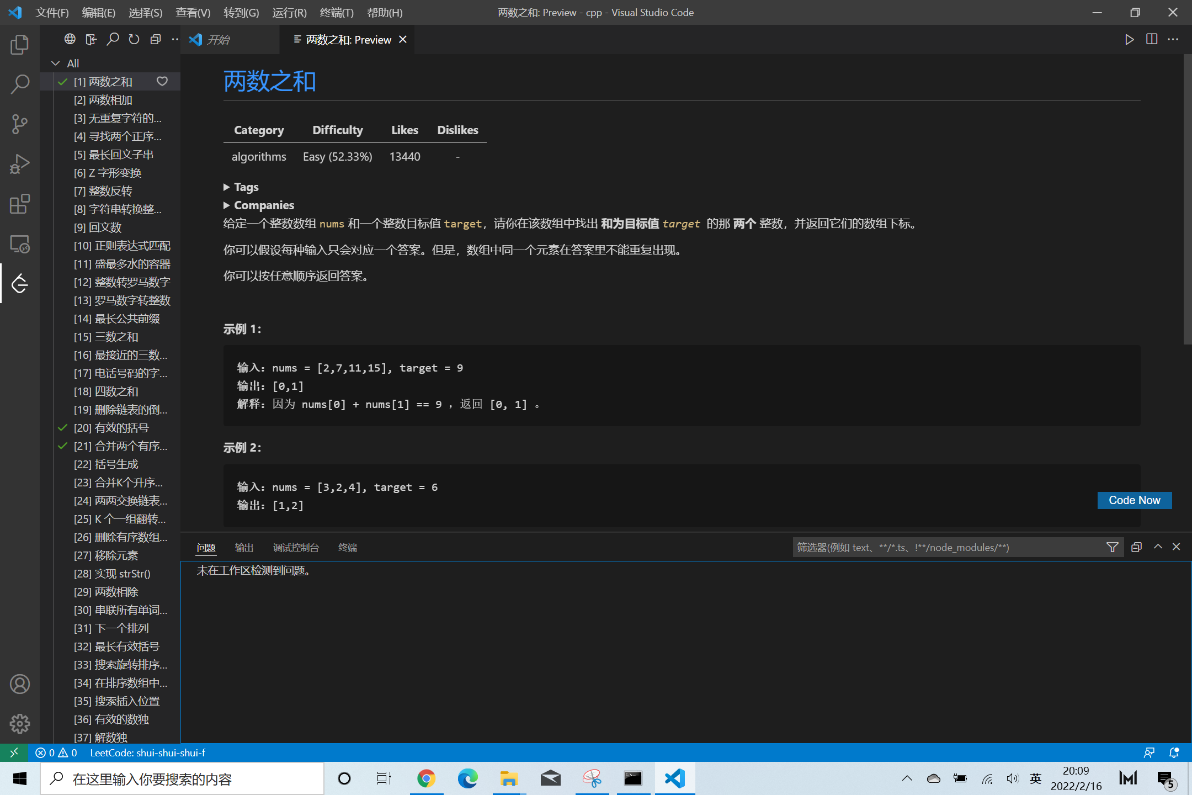Toggle checkmark on 合并两个有序 problem
The height and width of the screenshot is (795, 1192).
(x=62, y=446)
